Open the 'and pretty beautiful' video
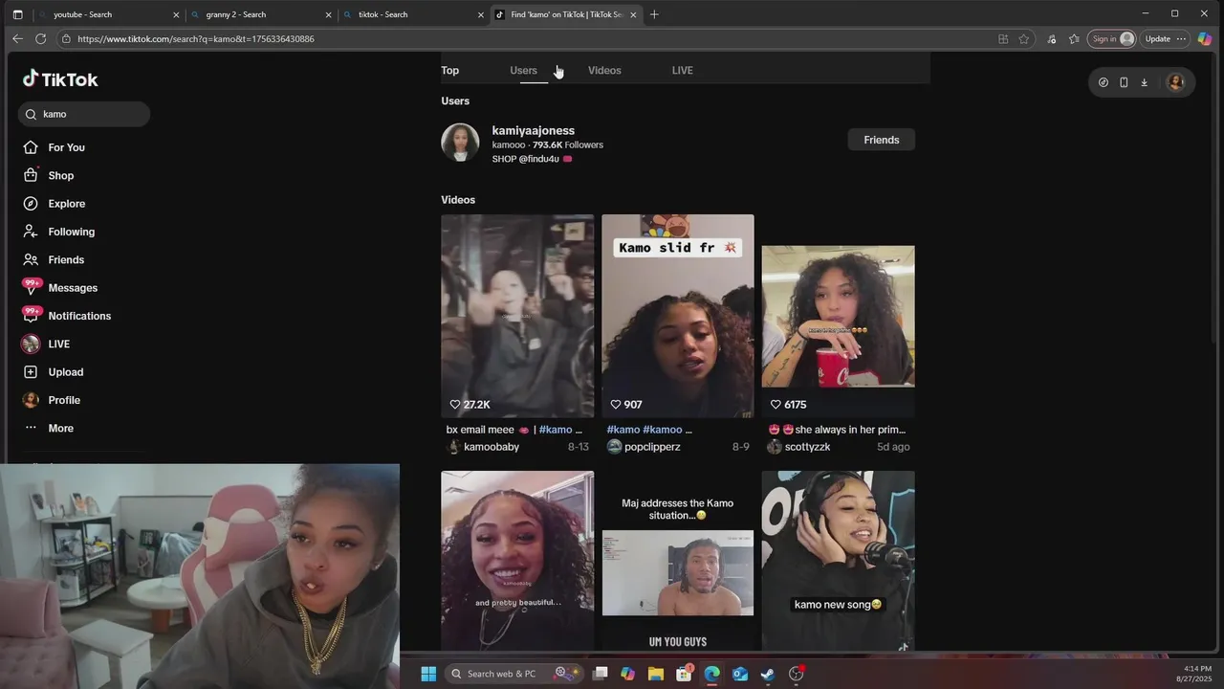 click(x=517, y=561)
